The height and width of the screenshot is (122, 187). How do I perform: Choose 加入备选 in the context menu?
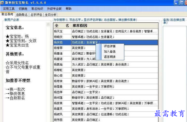(x=110, y=52)
